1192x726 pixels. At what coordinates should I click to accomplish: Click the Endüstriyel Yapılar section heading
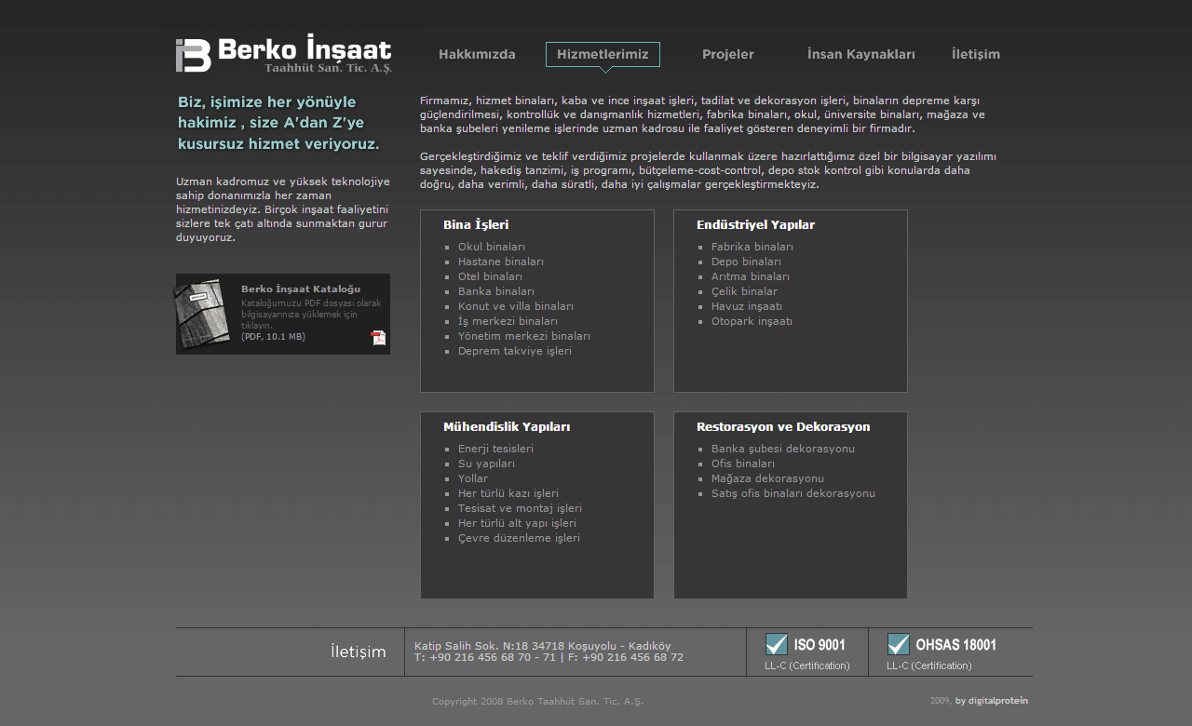coord(755,224)
